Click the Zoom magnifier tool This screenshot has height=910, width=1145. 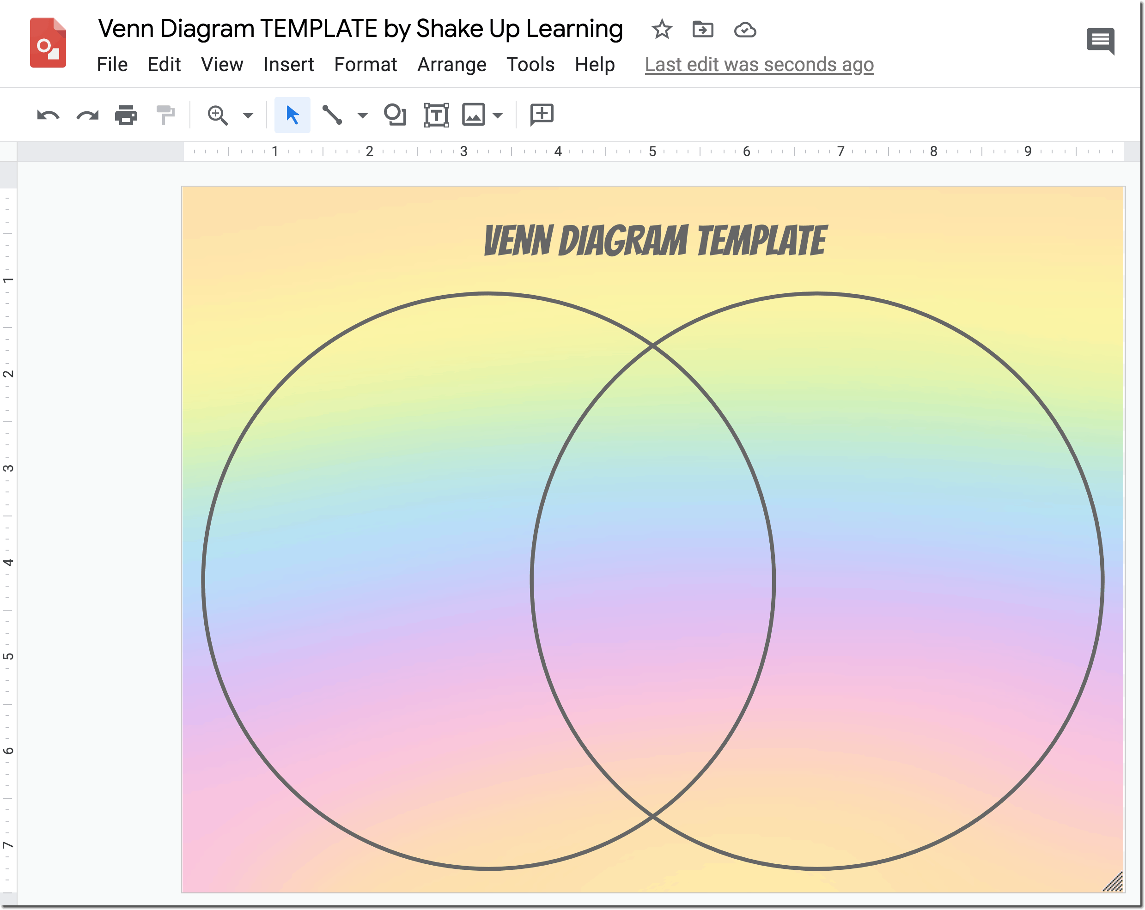(x=218, y=115)
